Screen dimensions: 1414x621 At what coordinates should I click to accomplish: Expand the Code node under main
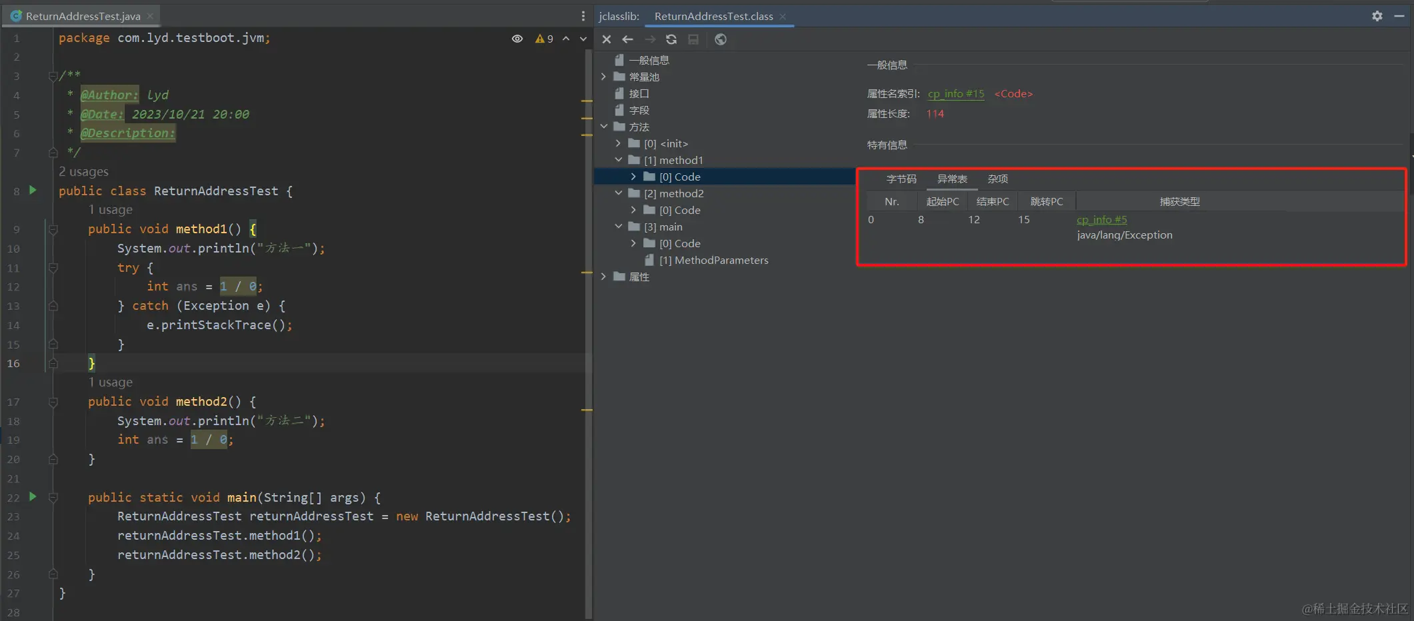coord(633,243)
